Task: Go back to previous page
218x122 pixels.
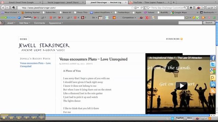Action: tap(3, 8)
